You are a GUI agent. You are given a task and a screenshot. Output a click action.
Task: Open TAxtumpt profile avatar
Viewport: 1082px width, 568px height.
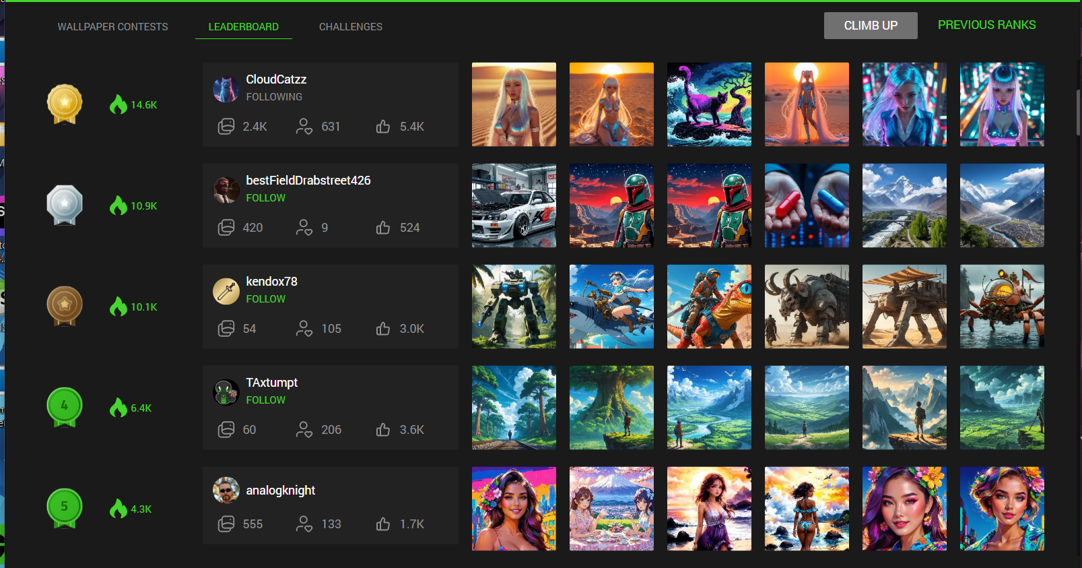[226, 392]
